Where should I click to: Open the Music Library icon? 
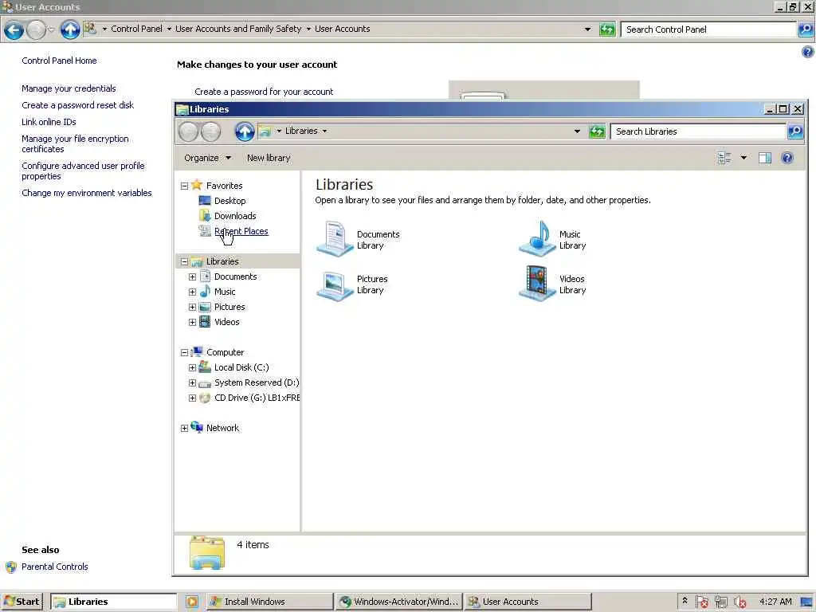point(537,239)
